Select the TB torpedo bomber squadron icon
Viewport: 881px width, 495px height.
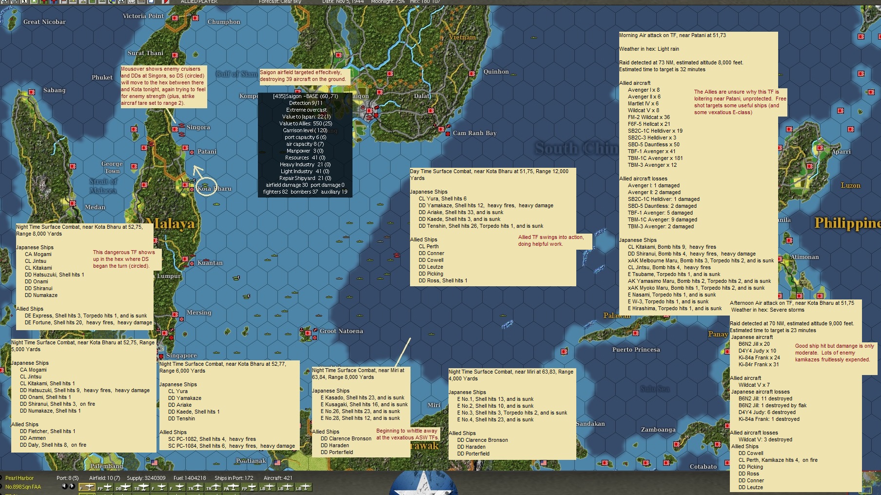point(140,487)
